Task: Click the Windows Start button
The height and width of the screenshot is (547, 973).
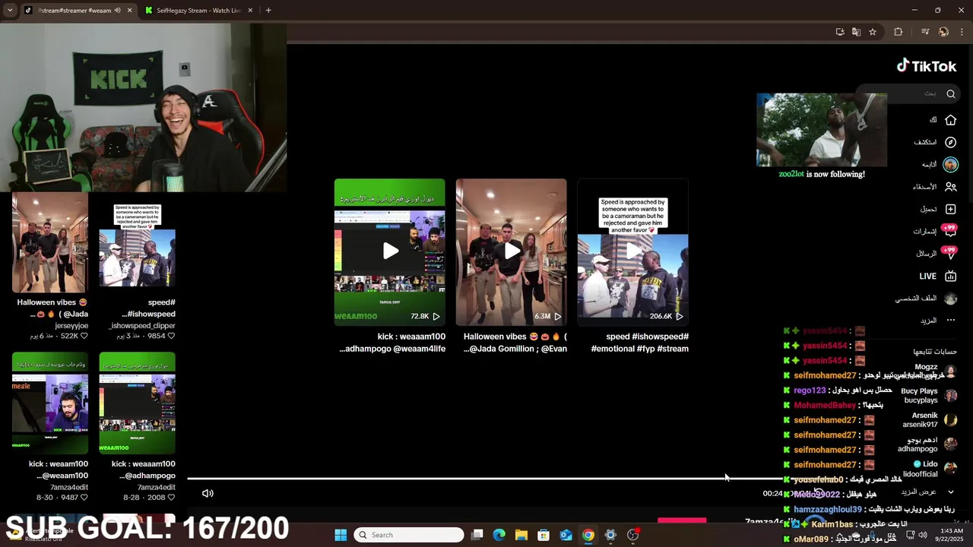Action: click(341, 535)
